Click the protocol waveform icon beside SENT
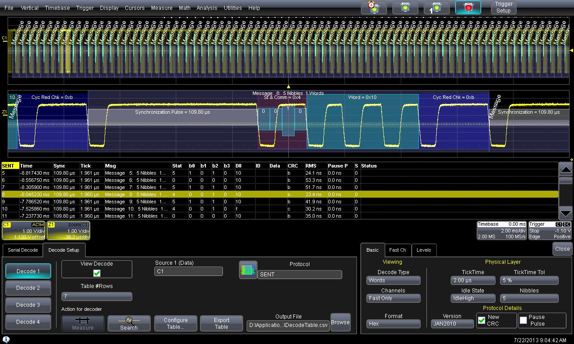 (x=248, y=270)
